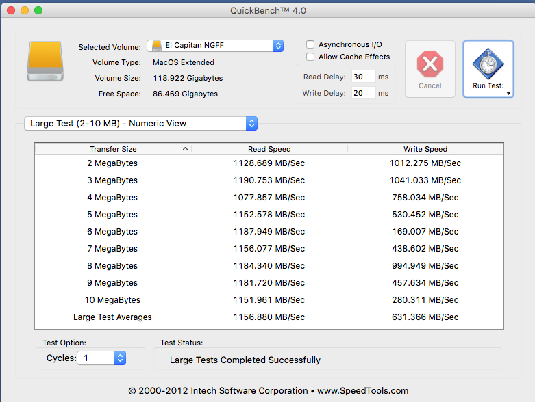
Task: Click the Volume Size 118.922 Gigabytes value
Action: [188, 78]
